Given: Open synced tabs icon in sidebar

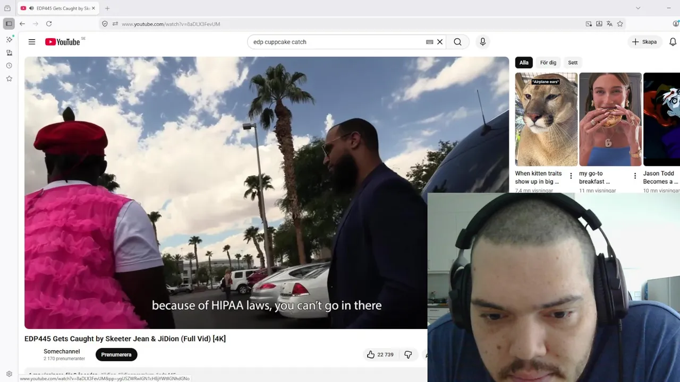Looking at the screenshot, I should (9, 53).
